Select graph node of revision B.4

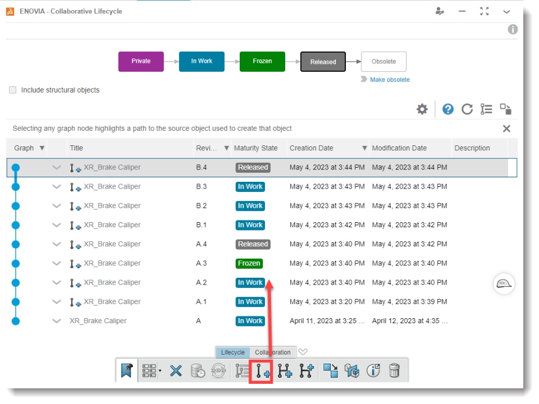[x=16, y=168]
